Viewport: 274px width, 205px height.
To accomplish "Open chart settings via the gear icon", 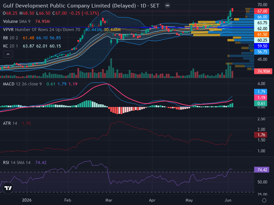I will [x=264, y=200].
